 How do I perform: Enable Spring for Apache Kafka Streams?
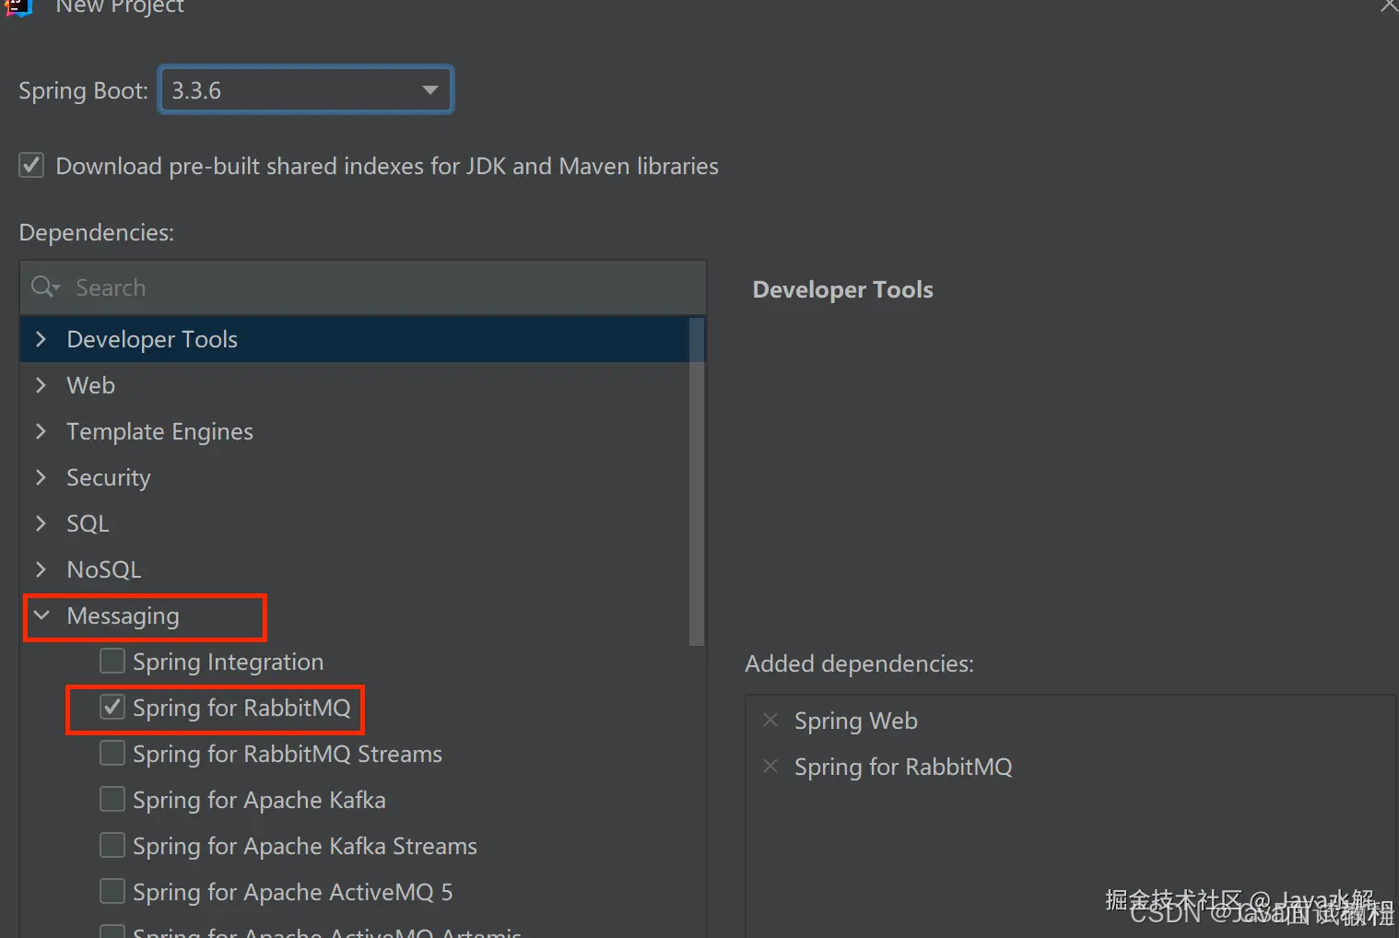(x=112, y=845)
